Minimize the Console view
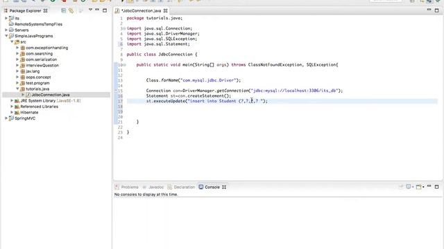 point(429,186)
